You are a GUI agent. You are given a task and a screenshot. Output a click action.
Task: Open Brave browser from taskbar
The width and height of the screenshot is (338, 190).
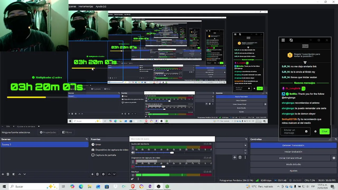[x=133, y=187]
